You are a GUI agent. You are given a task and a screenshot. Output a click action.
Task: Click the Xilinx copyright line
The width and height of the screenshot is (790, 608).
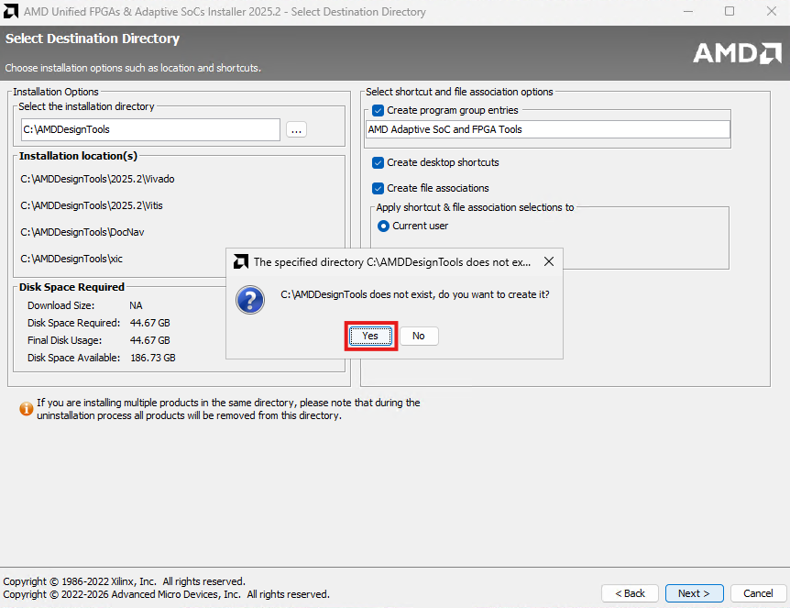point(125,581)
